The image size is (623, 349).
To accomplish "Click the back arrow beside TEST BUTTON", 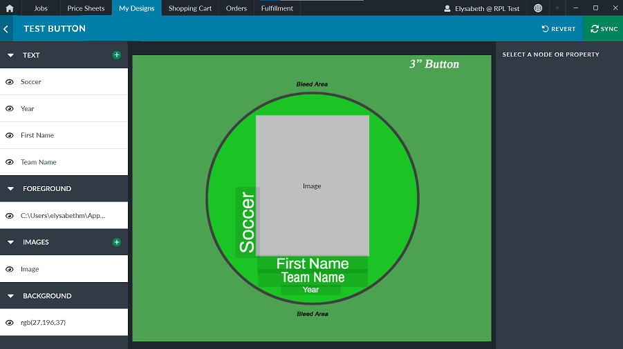I will coord(6,29).
